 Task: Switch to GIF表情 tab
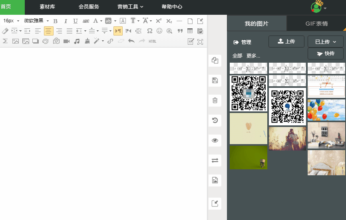coord(316,24)
